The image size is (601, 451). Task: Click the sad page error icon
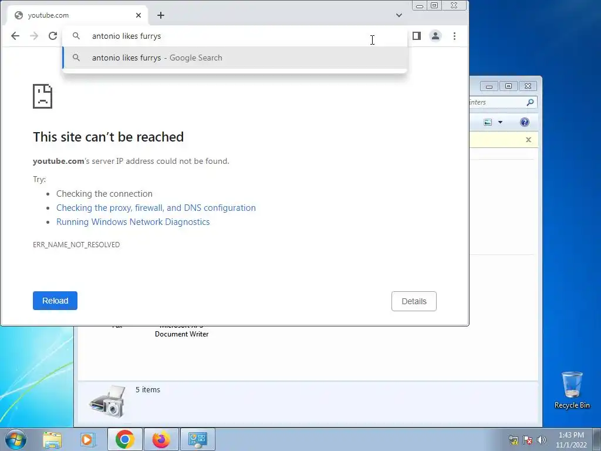[42, 96]
